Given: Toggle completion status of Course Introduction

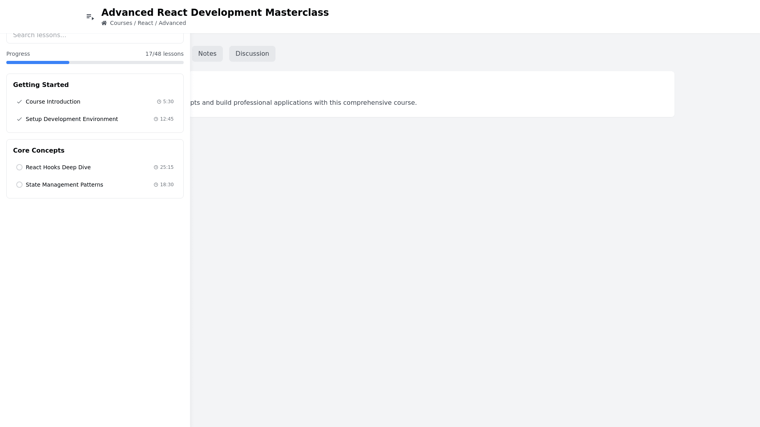Looking at the screenshot, I should 19,102.
